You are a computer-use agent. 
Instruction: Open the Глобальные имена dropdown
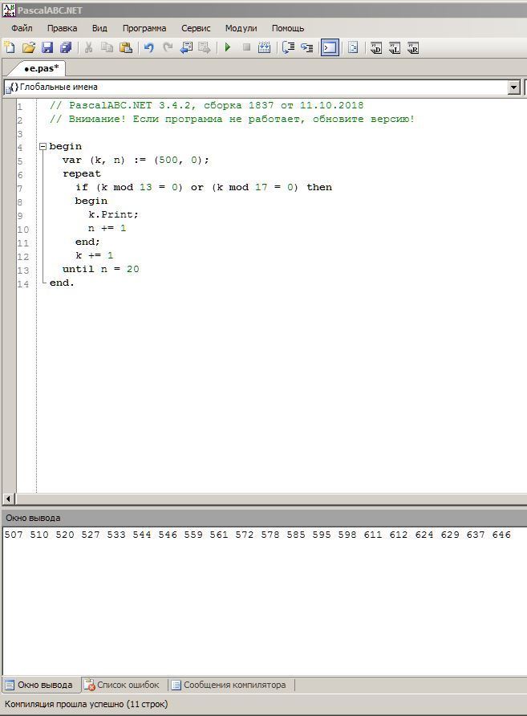pos(514,87)
